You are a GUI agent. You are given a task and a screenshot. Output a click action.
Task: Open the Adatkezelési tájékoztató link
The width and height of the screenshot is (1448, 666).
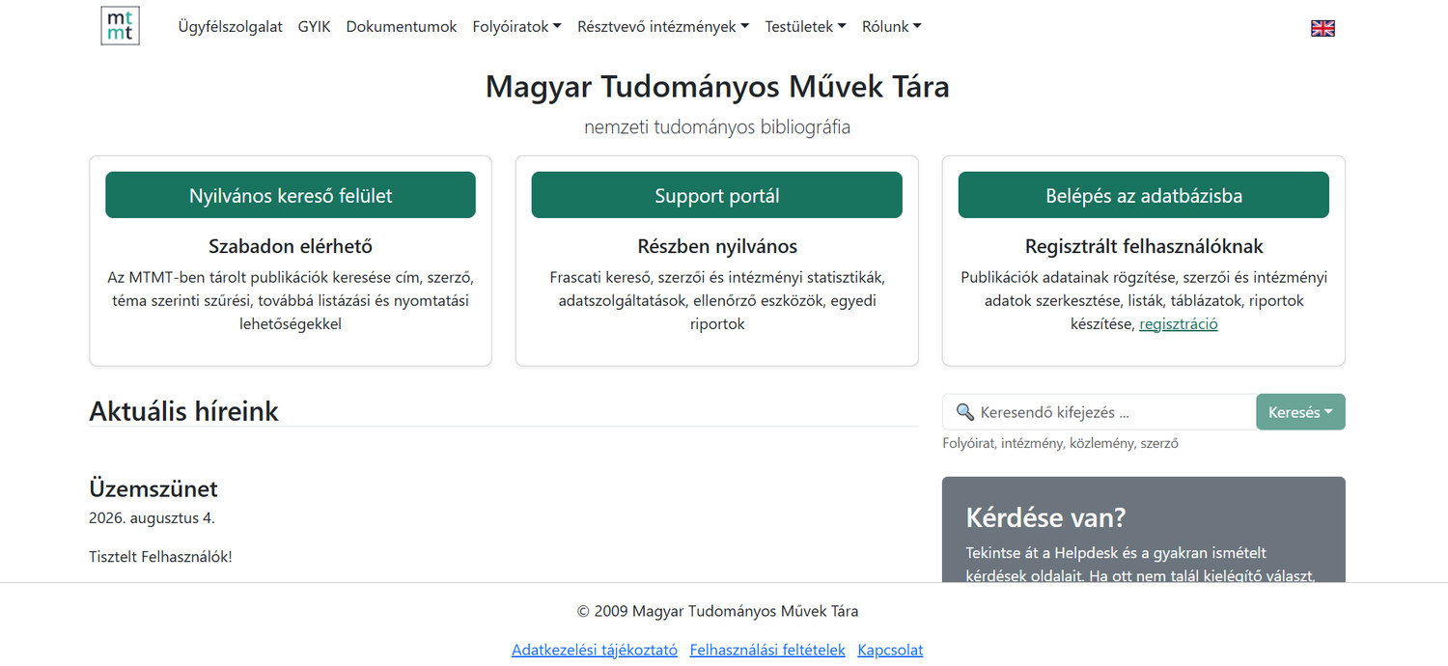[x=595, y=650]
